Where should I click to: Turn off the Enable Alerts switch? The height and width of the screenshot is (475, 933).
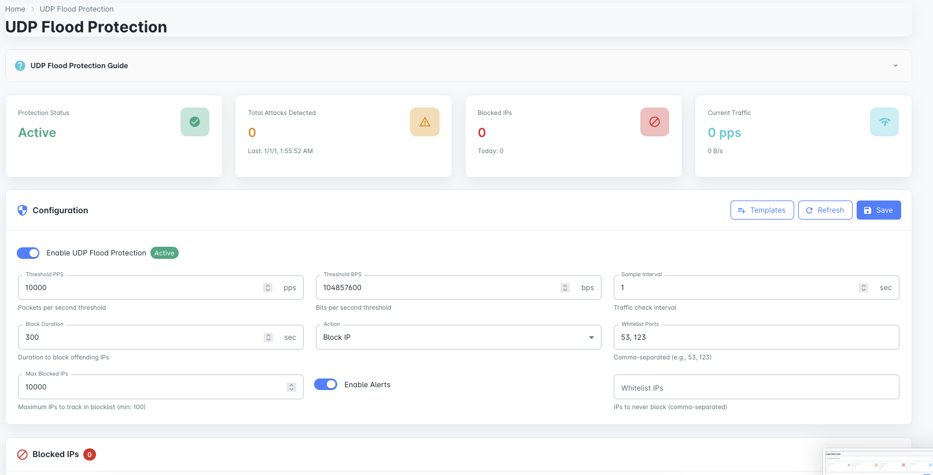coord(326,384)
